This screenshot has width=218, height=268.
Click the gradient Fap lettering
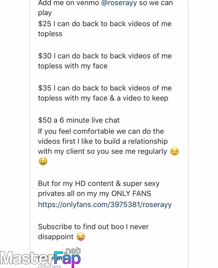tap(67, 259)
